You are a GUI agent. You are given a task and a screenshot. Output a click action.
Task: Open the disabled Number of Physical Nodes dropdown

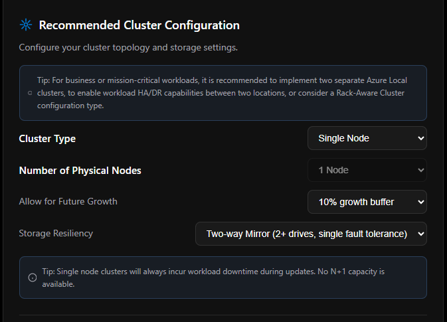[x=367, y=170]
